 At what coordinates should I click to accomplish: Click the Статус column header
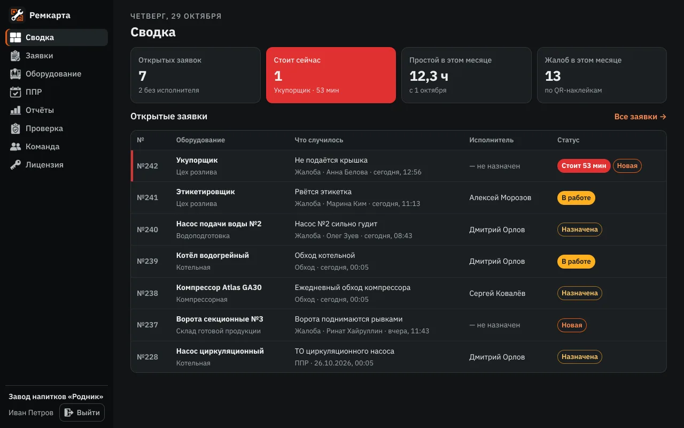pyautogui.click(x=569, y=140)
